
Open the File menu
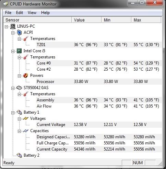pos(8,13)
